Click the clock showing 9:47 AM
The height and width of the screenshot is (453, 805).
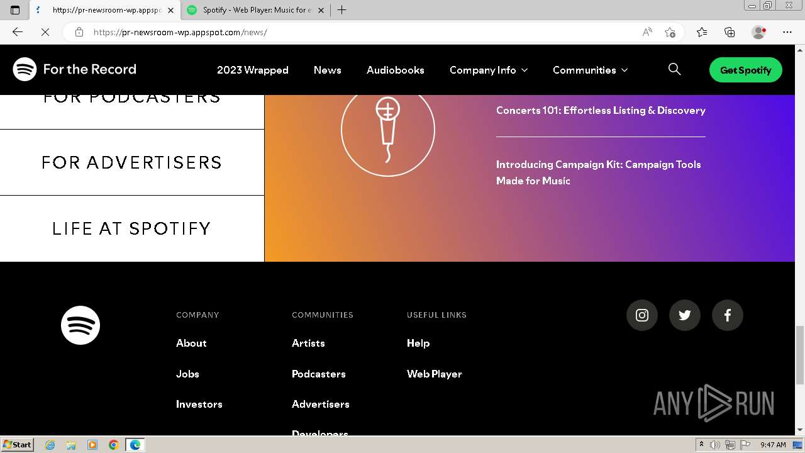coord(773,445)
